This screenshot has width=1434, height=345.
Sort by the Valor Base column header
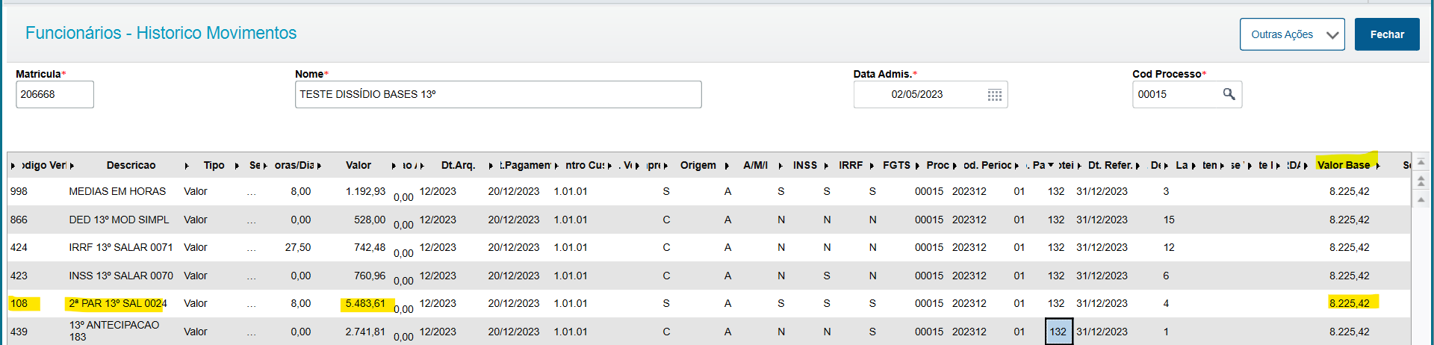(1343, 165)
